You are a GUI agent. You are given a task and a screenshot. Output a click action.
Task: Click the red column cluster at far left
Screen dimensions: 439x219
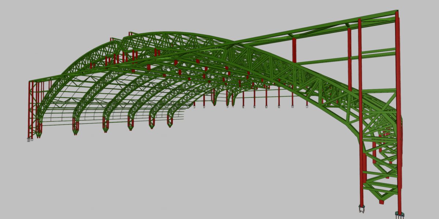(31, 109)
